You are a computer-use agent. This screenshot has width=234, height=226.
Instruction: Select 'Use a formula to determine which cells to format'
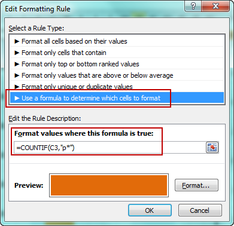pos(117,97)
